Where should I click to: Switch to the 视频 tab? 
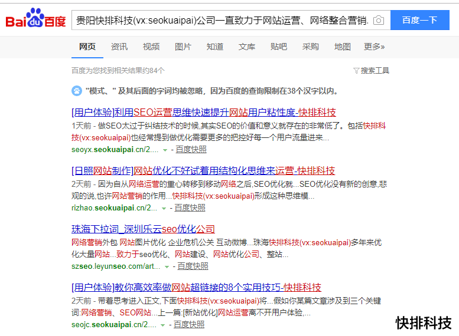pos(151,47)
